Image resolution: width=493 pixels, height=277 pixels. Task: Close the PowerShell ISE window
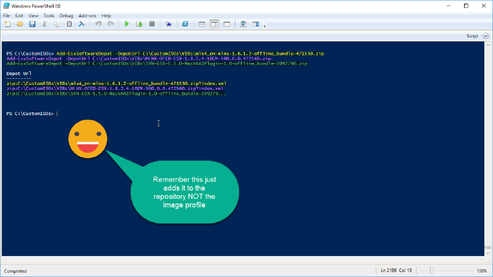[x=484, y=6]
